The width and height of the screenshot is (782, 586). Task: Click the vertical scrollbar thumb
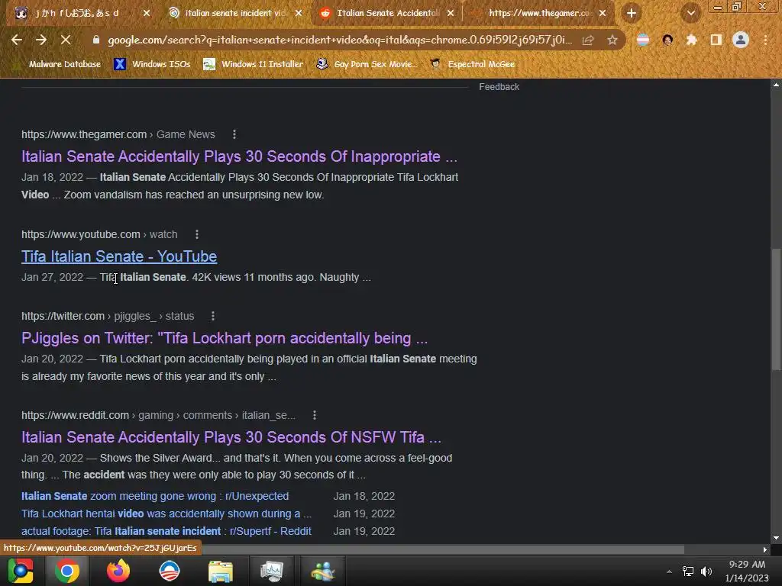pyautogui.click(x=776, y=309)
